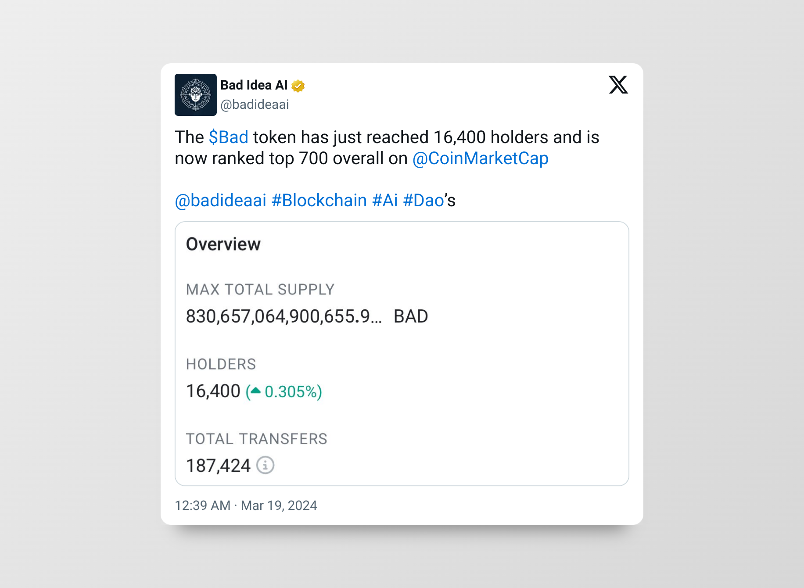Click the X logo icon
804x588 pixels.
coord(618,85)
